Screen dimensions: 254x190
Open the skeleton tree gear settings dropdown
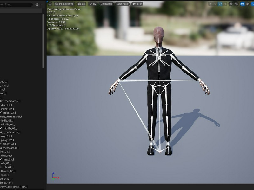click(x=38, y=5)
